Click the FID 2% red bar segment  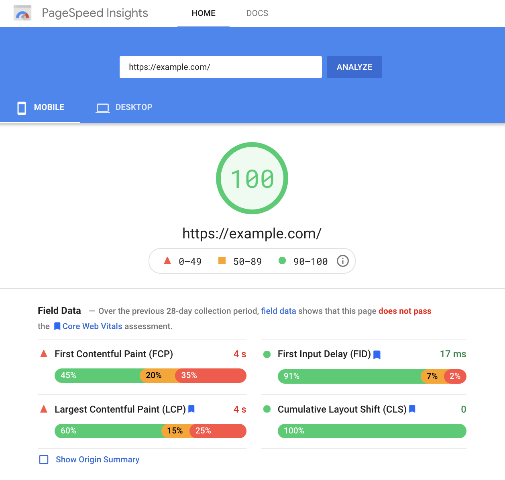[x=455, y=376]
